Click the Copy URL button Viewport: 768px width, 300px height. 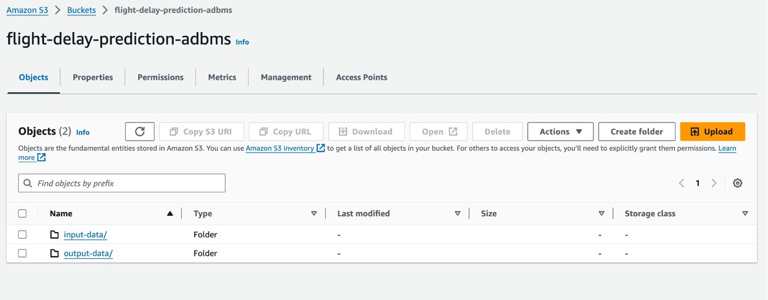click(286, 132)
